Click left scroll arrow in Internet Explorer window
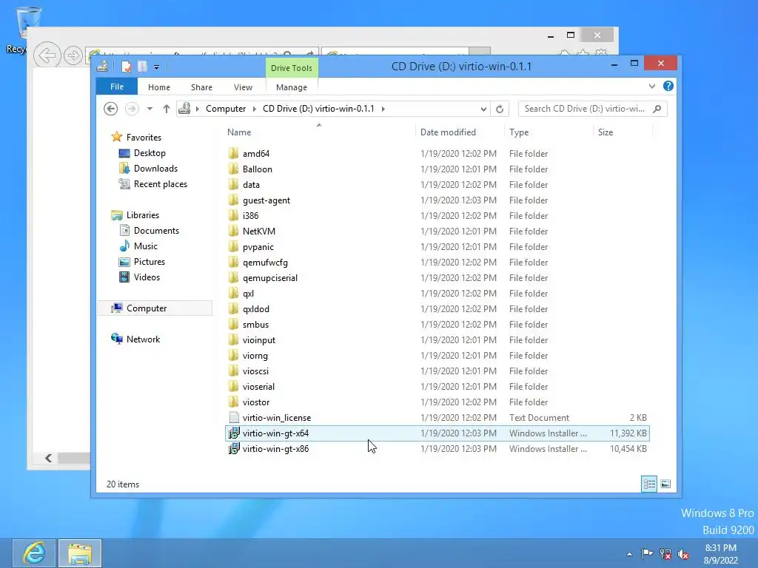758x568 pixels. 48,458
